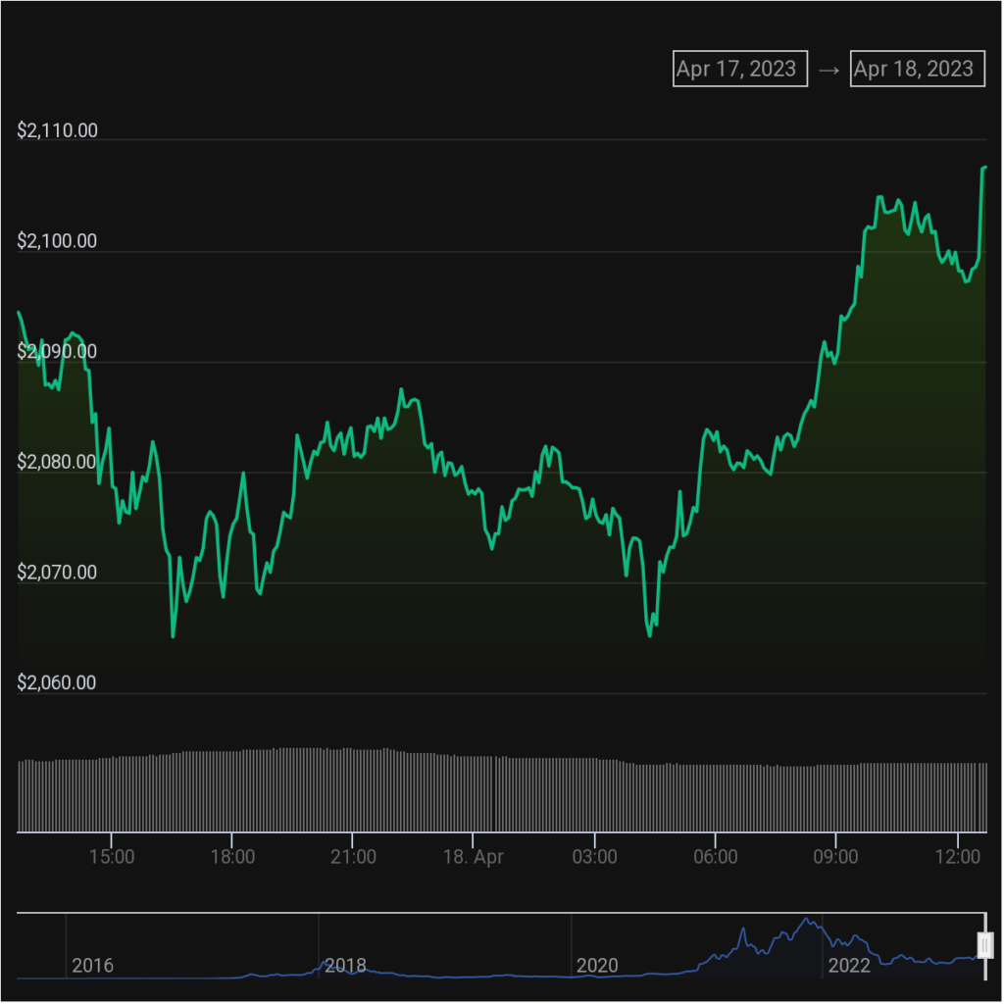Click the 21:00 time axis label
1004x1004 pixels.
pyautogui.click(x=353, y=857)
